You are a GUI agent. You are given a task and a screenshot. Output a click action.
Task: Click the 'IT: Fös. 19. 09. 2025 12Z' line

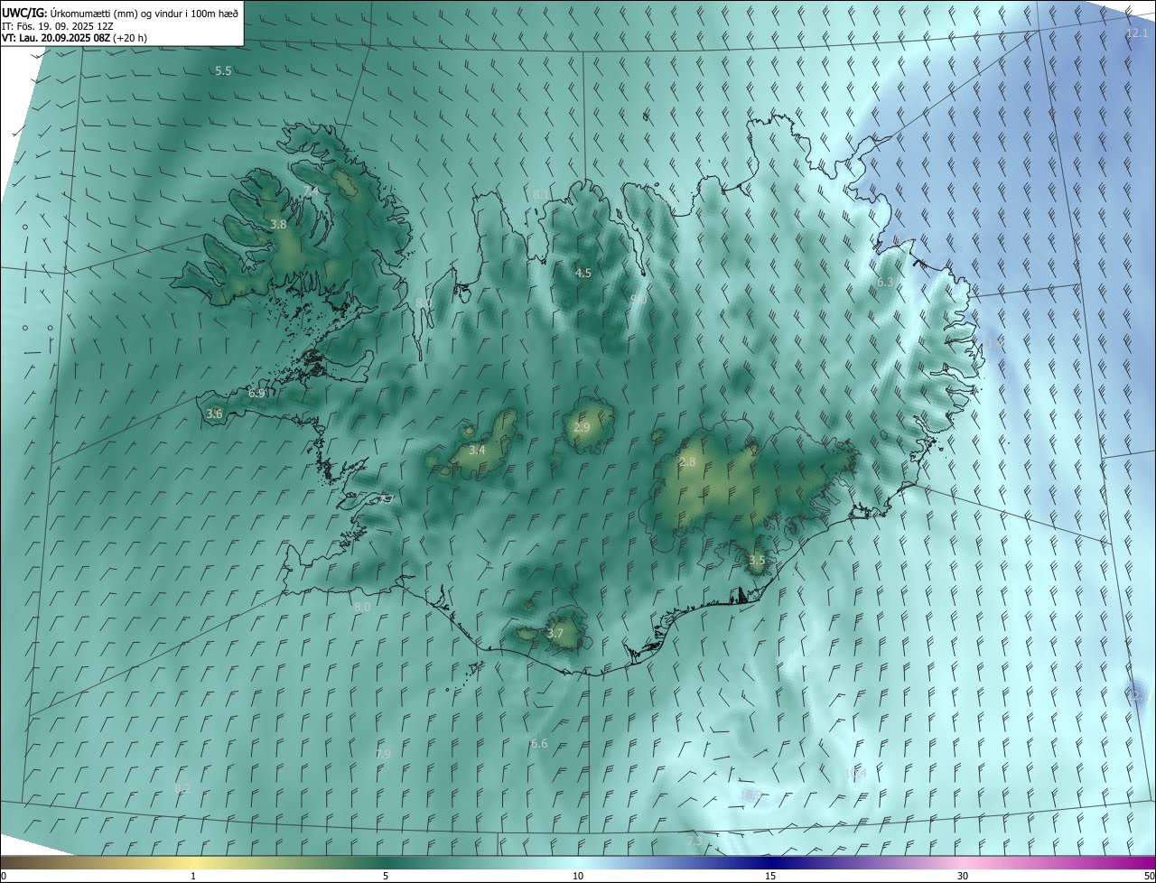pos(58,25)
